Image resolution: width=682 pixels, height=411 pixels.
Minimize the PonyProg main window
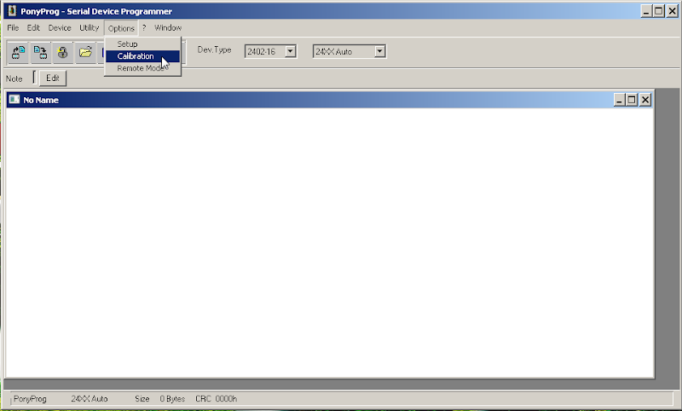coord(646,11)
